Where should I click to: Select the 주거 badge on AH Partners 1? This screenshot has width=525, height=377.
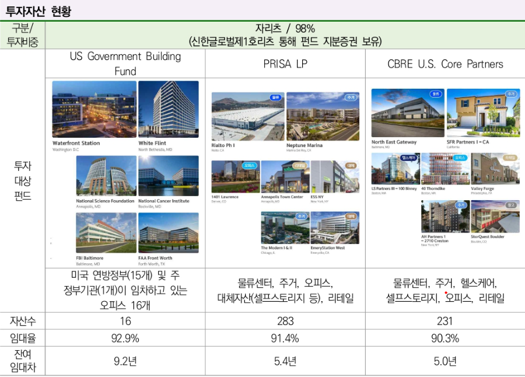click(460, 205)
